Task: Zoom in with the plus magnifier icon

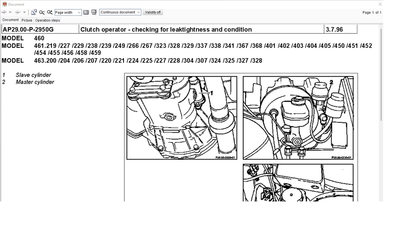Action: click(50, 12)
